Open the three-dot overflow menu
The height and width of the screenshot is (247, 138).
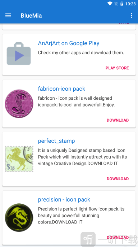(x=132, y=16)
